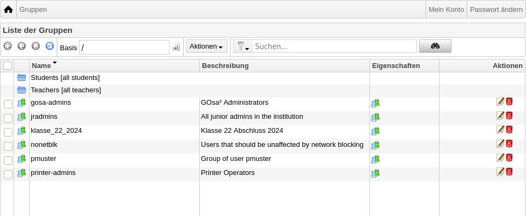Image resolution: width=526 pixels, height=216 pixels.
Task: Open Mein Konto menu item
Action: pos(446,9)
